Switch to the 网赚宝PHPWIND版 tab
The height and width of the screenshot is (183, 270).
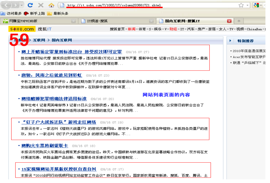(x=39, y=21)
